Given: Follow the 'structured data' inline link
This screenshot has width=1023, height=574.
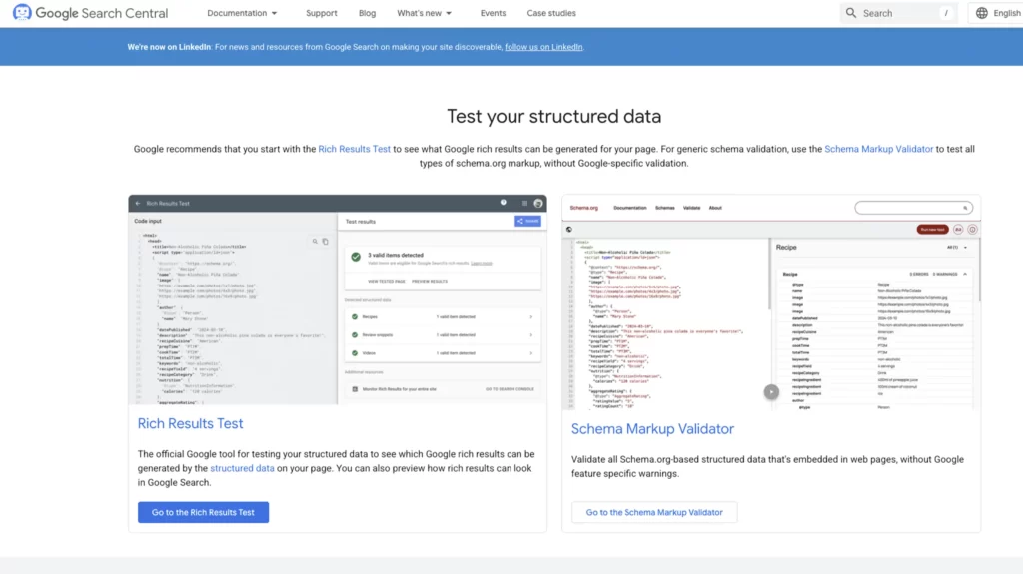Looking at the screenshot, I should [242, 468].
